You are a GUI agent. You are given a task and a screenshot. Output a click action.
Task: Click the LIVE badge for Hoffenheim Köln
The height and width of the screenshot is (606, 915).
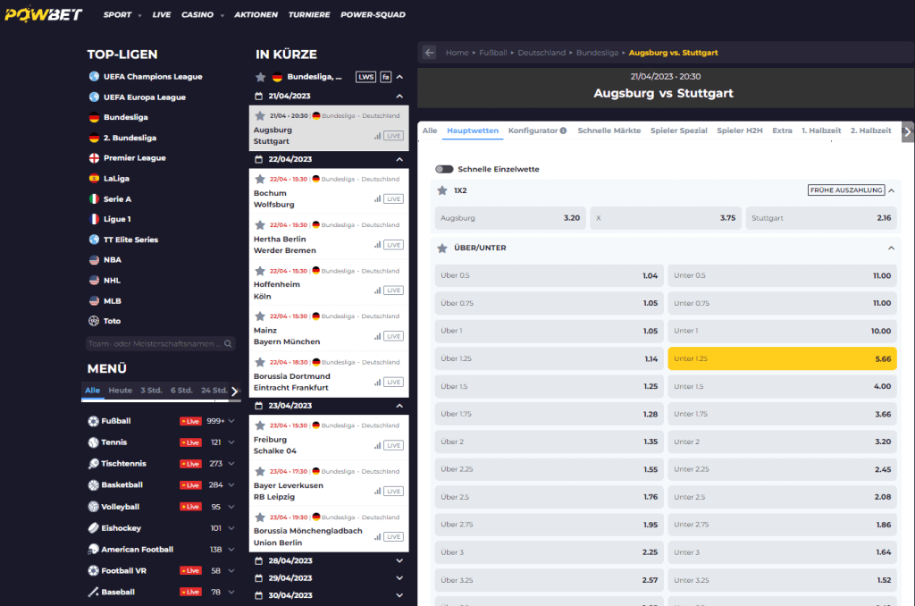pyautogui.click(x=394, y=290)
